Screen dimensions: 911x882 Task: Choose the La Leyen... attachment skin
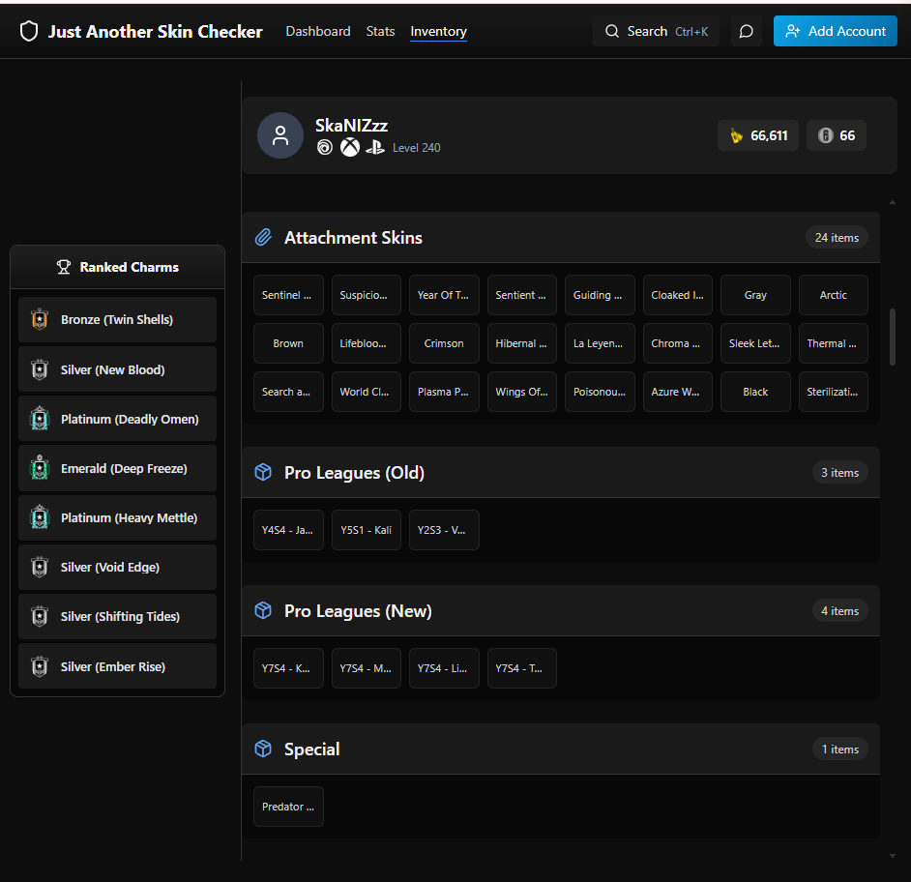600,343
